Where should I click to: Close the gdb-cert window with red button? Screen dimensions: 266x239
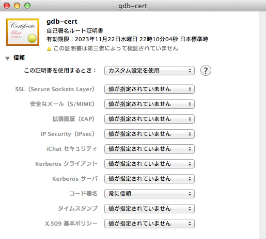(x=7, y=6)
